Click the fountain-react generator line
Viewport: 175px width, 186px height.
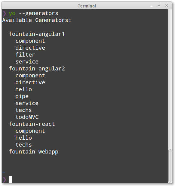(x=32, y=124)
